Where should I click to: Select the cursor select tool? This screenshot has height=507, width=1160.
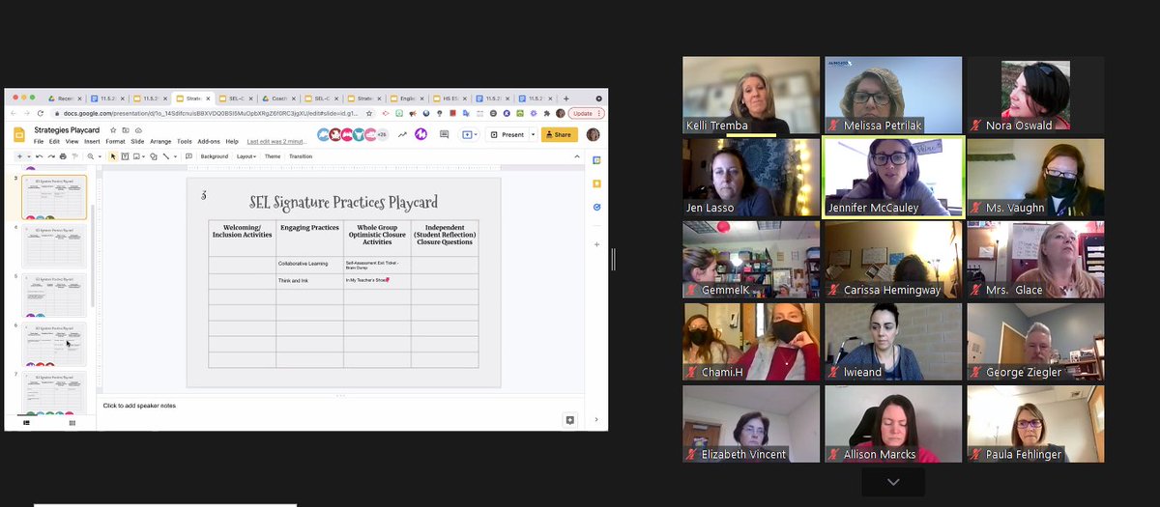pos(113,156)
